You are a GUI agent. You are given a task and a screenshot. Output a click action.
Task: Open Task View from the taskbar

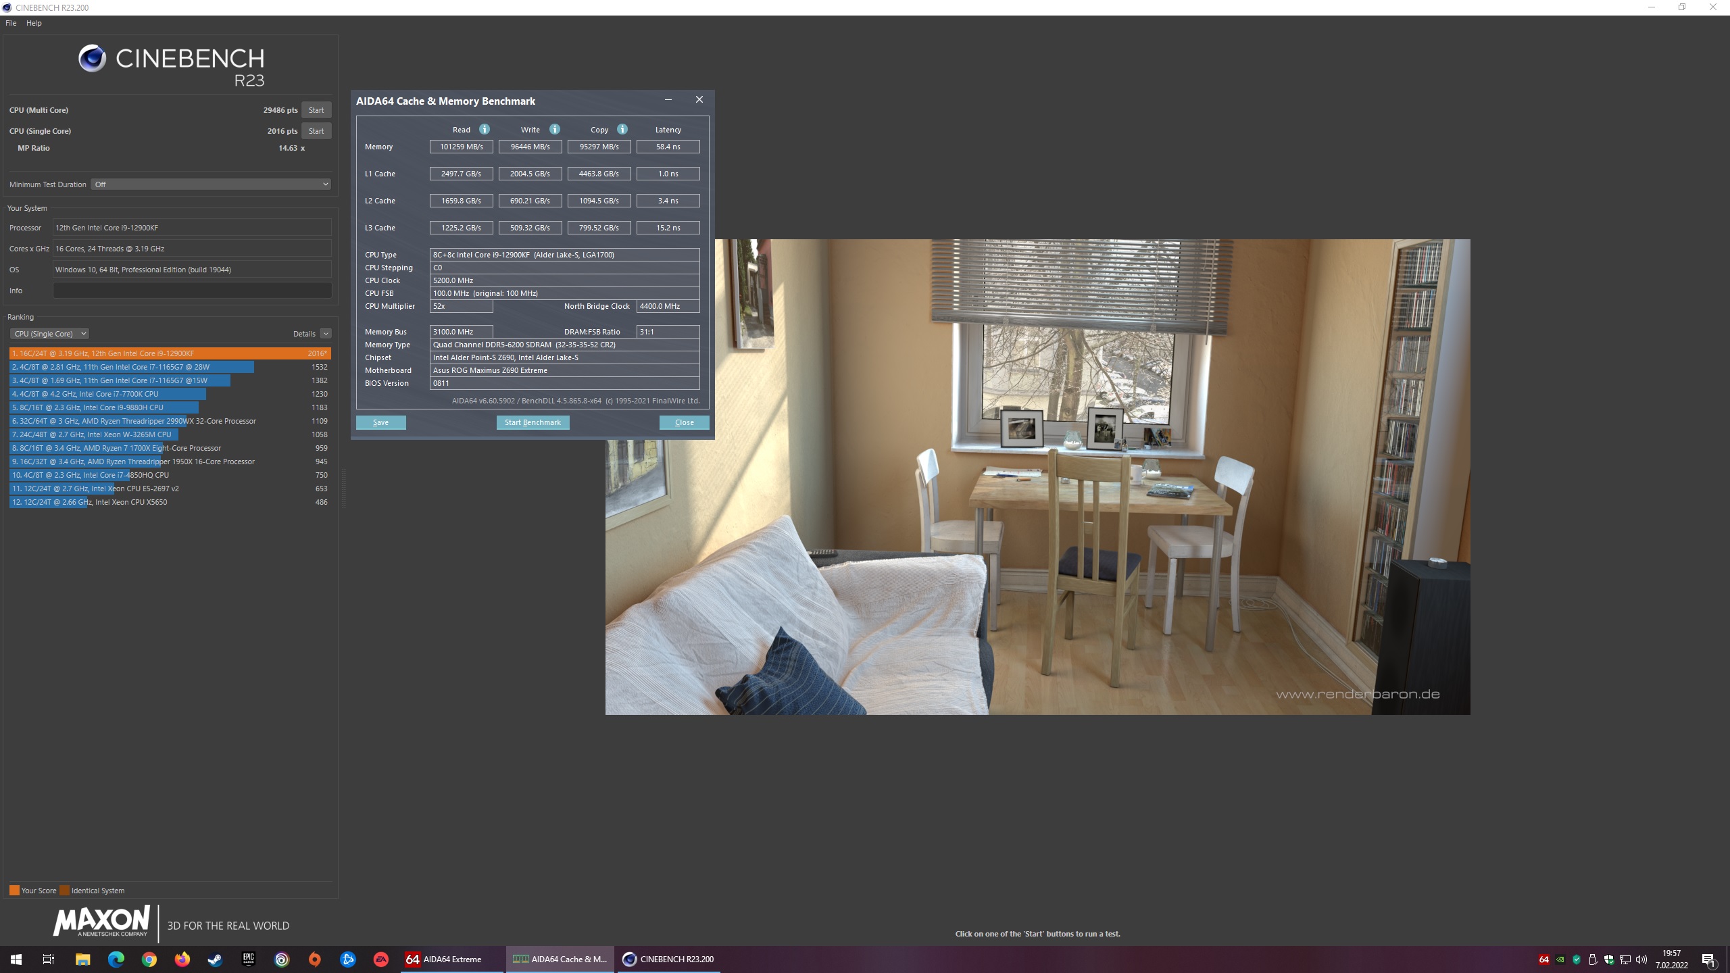[x=49, y=959]
